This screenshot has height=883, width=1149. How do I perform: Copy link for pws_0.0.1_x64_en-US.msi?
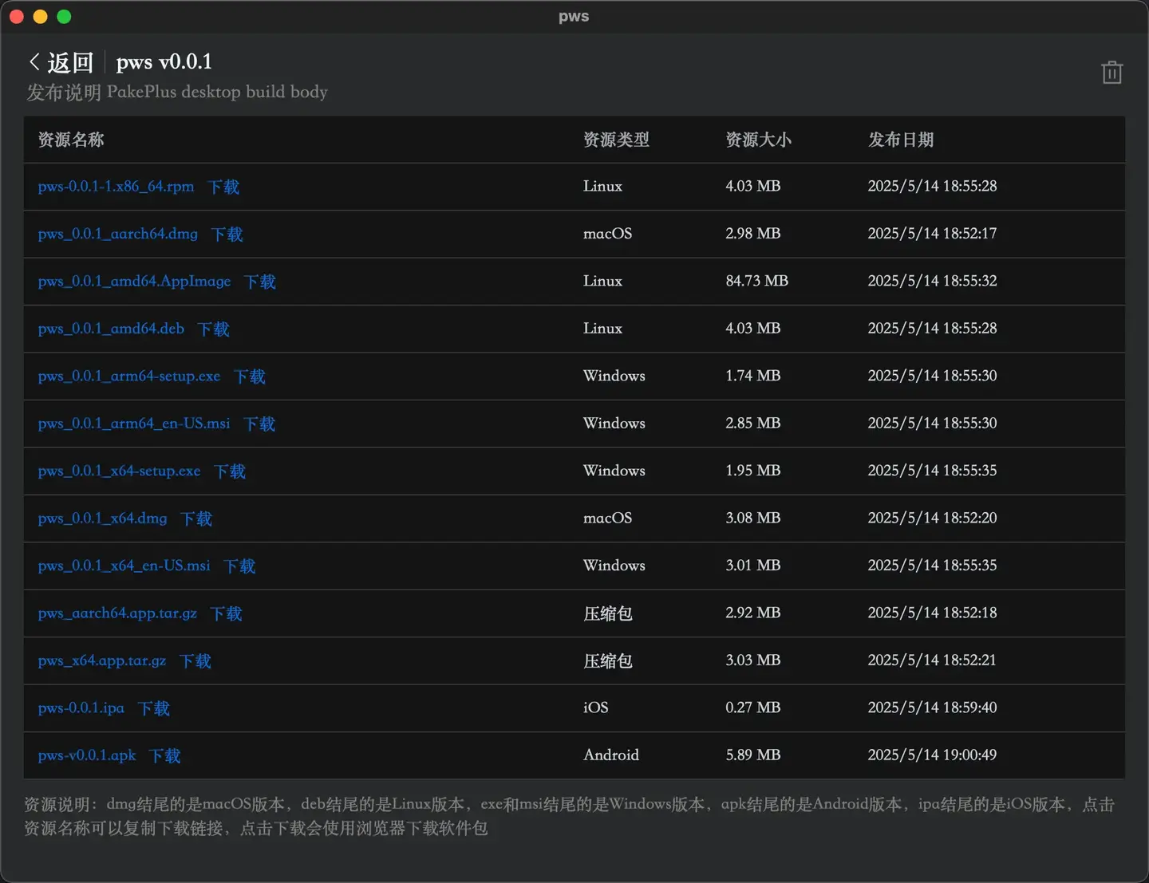(x=124, y=566)
